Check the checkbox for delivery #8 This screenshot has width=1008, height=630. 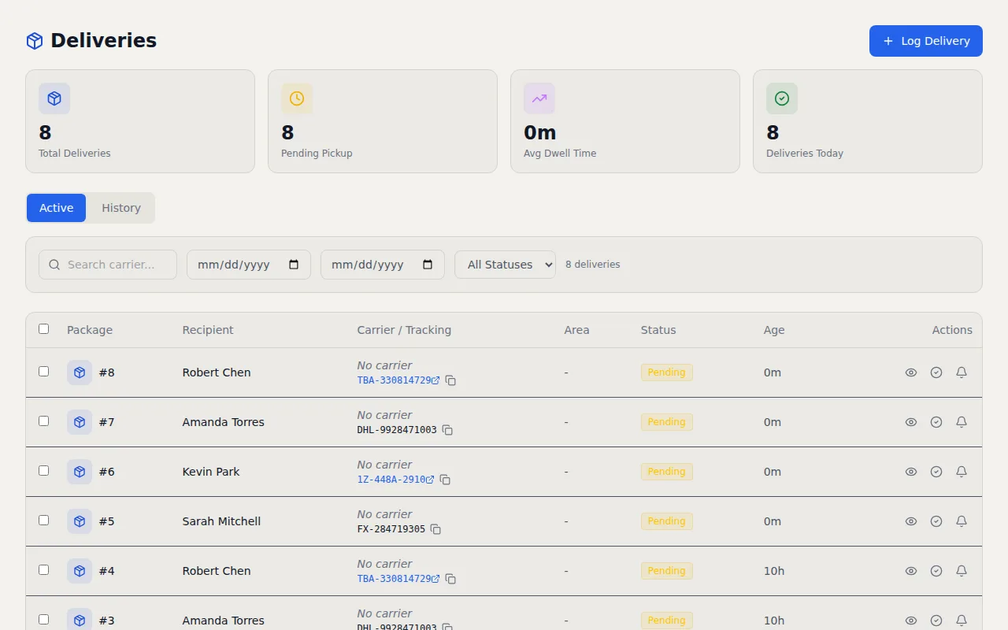(x=43, y=371)
